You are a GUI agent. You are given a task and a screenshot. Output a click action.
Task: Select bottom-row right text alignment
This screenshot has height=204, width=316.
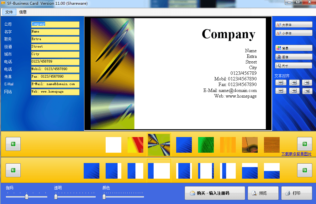pos(307,91)
